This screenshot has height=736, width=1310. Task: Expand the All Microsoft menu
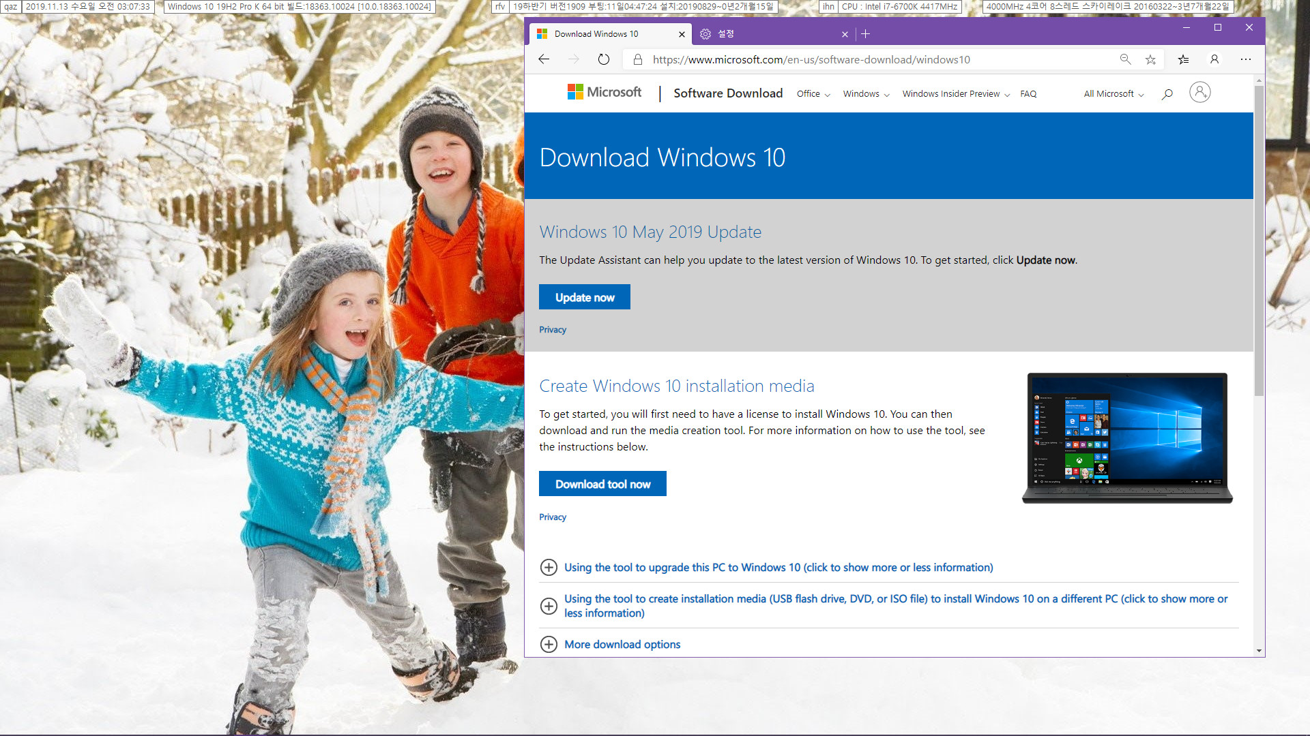[1113, 94]
